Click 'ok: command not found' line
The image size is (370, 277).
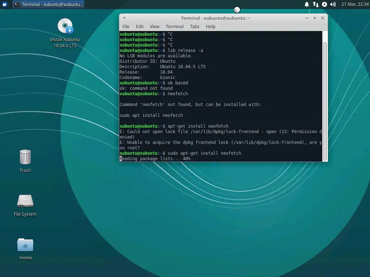tap(146, 88)
